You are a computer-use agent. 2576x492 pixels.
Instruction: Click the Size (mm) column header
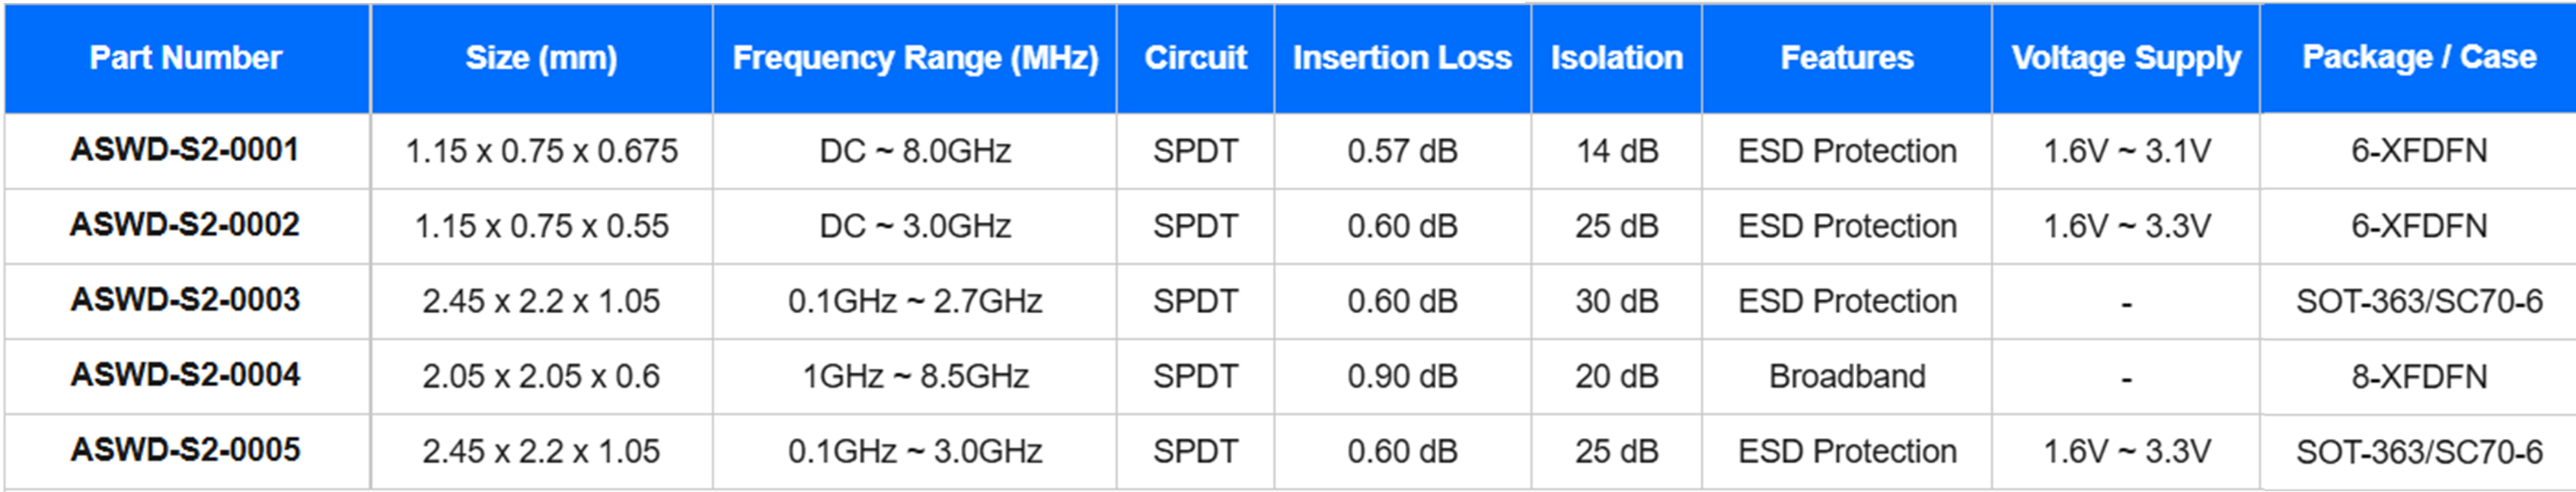[x=541, y=58]
